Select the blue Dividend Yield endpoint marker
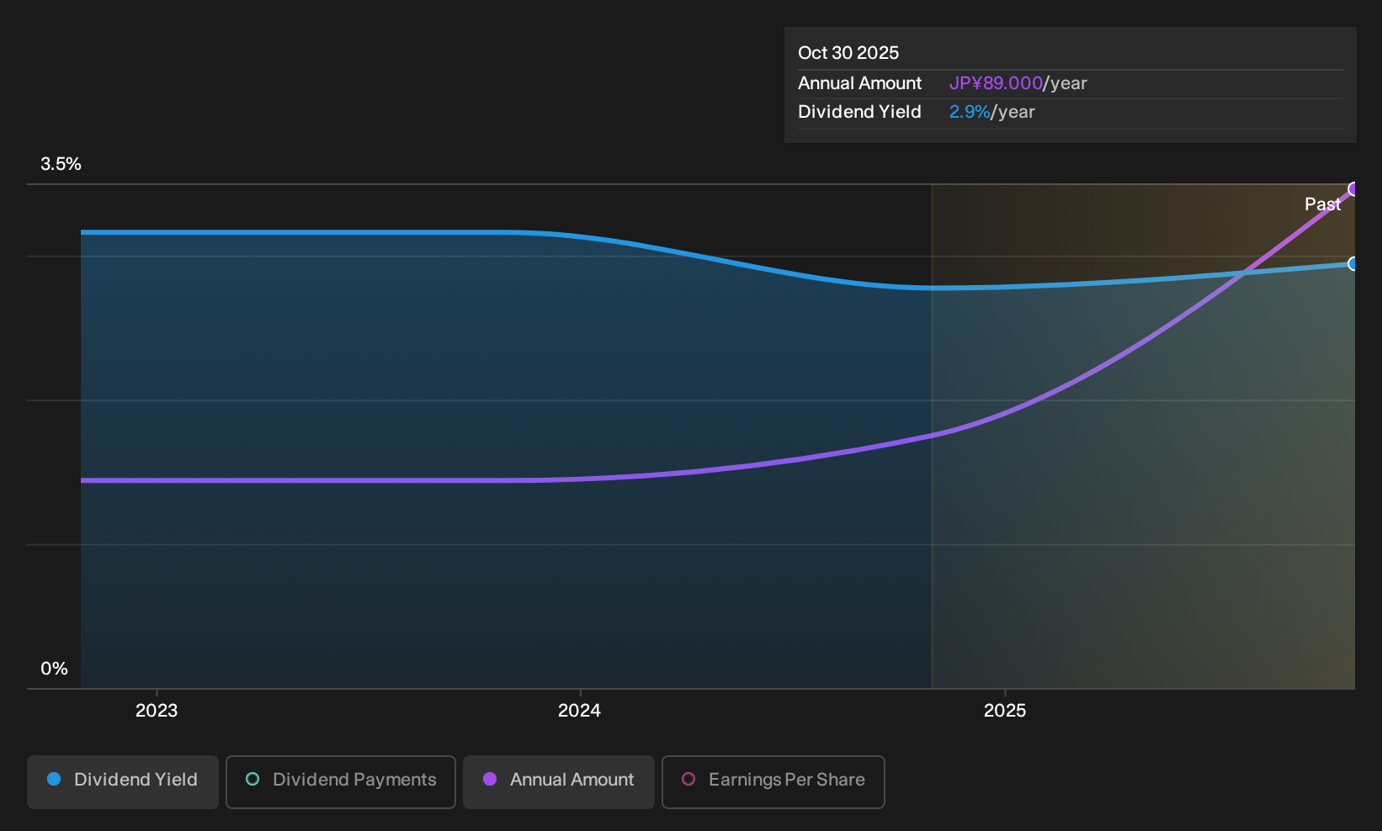1382x831 pixels. tap(1353, 264)
